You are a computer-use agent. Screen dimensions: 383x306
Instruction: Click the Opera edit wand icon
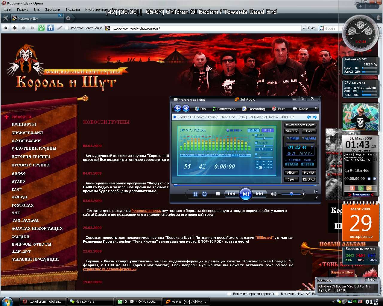pos(60,28)
